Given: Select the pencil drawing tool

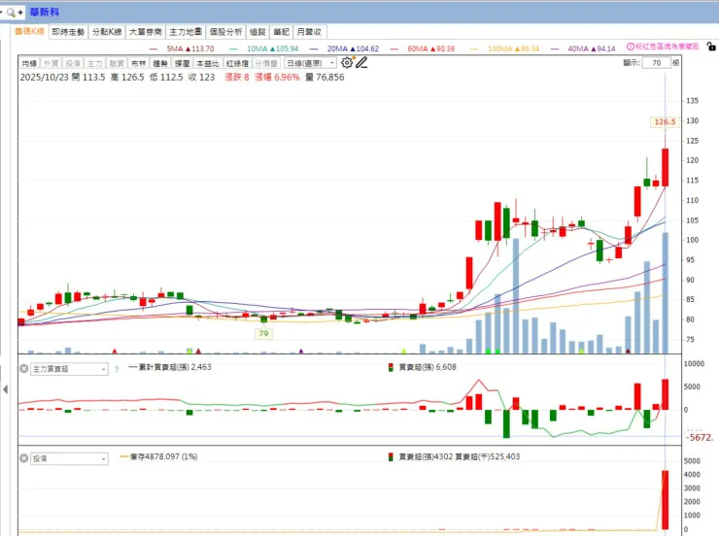Looking at the screenshot, I should [361, 63].
